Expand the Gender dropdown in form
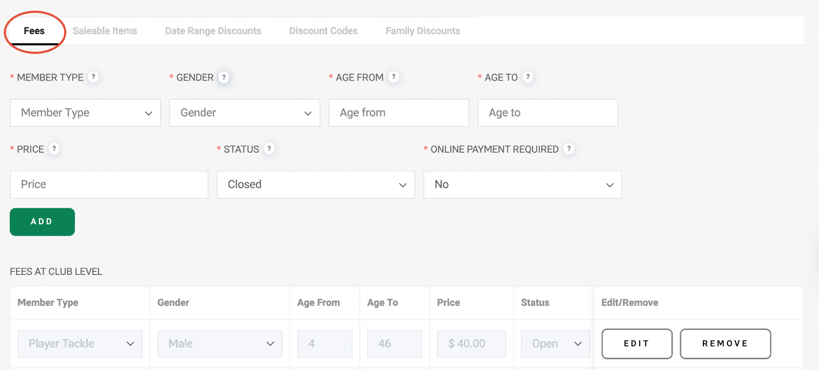The width and height of the screenshot is (819, 370). coord(245,113)
